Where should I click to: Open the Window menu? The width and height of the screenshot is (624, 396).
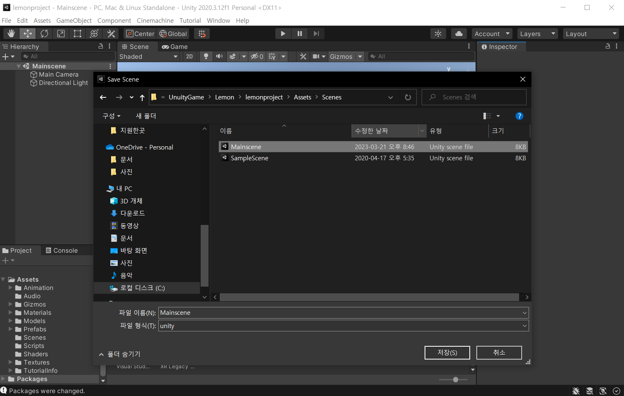(218, 20)
